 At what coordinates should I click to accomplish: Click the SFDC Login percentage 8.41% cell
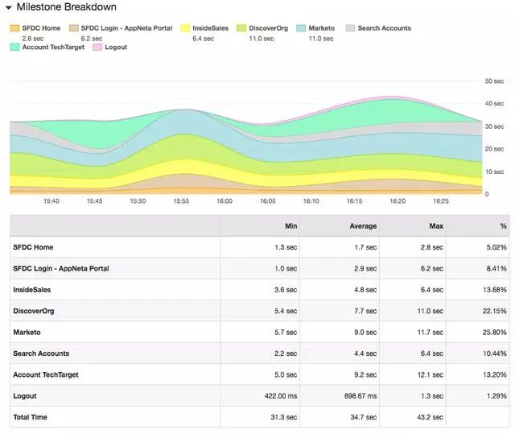coord(496,268)
